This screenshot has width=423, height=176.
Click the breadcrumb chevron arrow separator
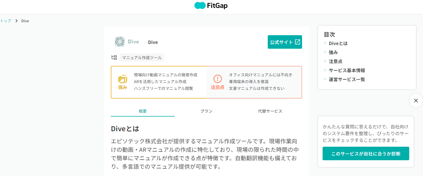coord(16,21)
